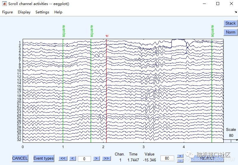
Task: Open the Settings menu
Action: (42, 12)
